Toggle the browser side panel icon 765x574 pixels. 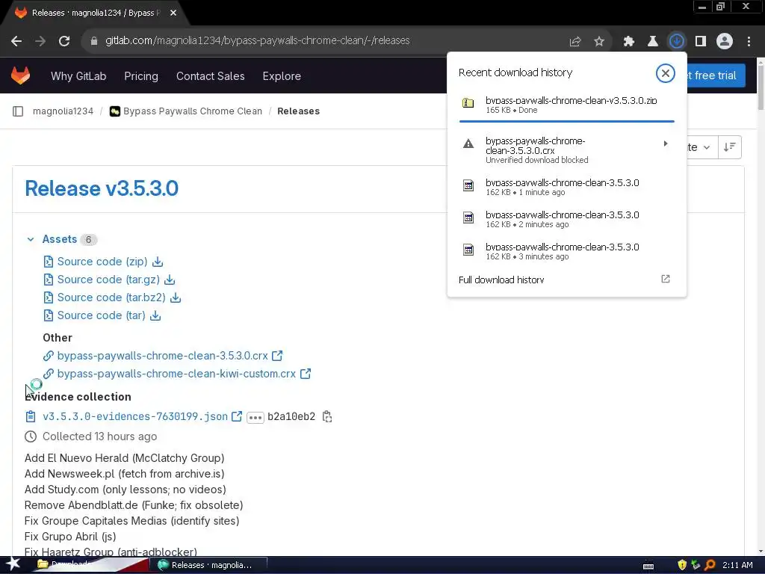[701, 42]
